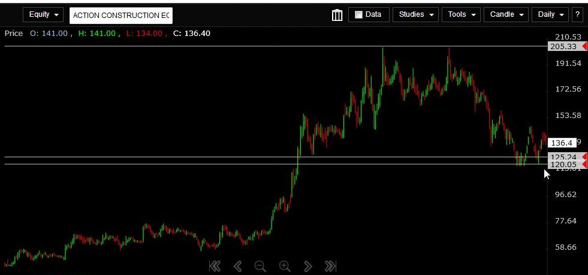Select the Daily interval dropdown

[550, 14]
